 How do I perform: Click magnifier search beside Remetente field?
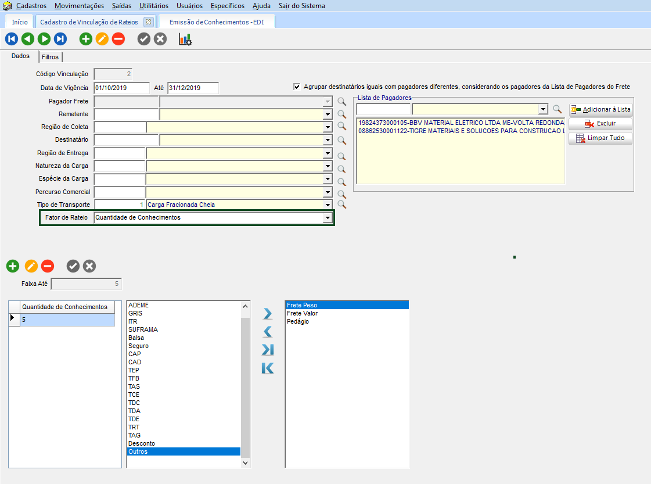[341, 114]
